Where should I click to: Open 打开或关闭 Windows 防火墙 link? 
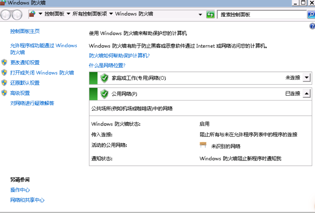[x=42, y=73]
